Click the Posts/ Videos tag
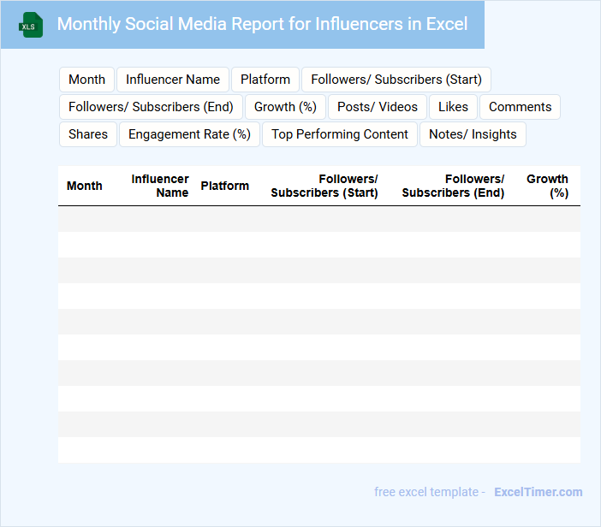This screenshot has height=527, width=601. click(378, 107)
